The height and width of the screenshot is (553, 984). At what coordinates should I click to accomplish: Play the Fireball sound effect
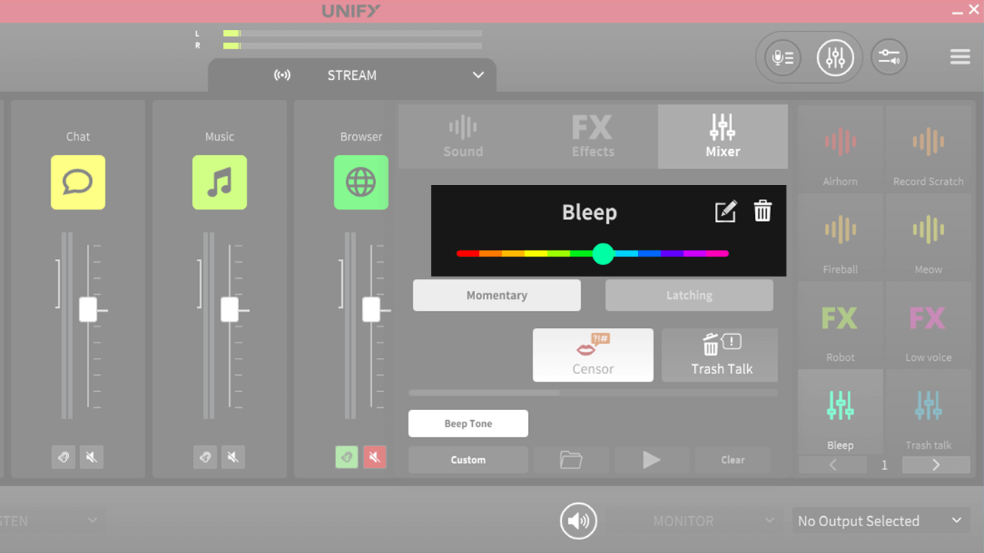point(839,238)
